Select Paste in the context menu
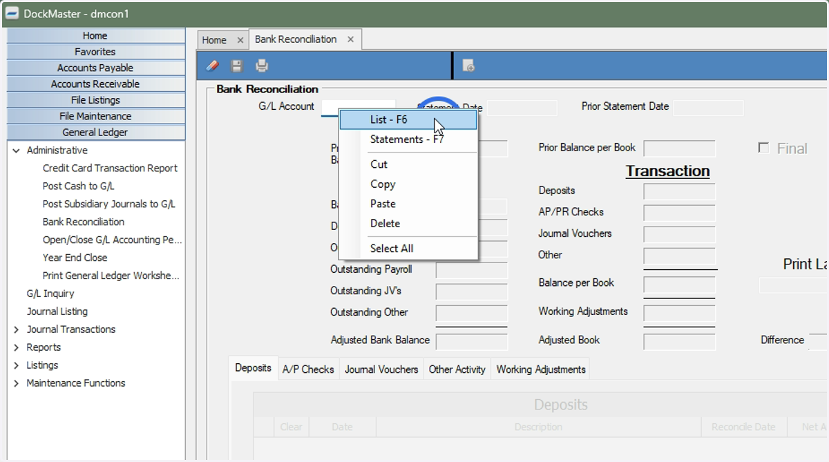The height and width of the screenshot is (462, 829). (408, 204)
